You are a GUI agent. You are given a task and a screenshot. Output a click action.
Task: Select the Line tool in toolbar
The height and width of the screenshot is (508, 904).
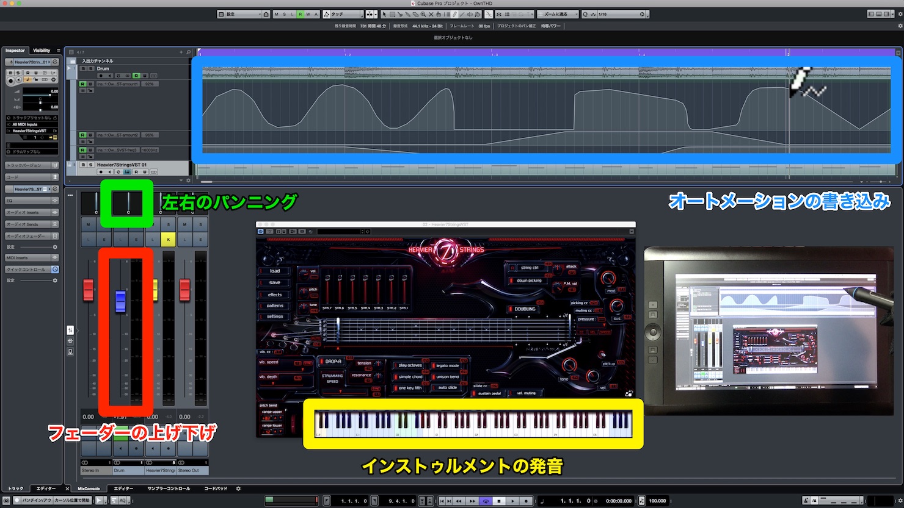coord(462,14)
